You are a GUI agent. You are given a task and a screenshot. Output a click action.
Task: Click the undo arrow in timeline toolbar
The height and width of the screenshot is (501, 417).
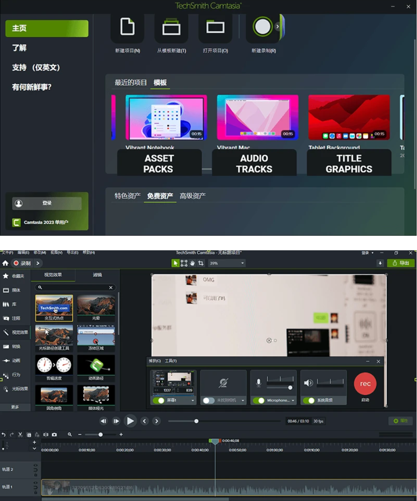point(4,434)
